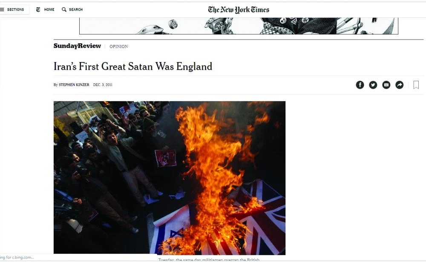This screenshot has height=262, width=426.
Task: Email this article using envelope icon
Action: (x=386, y=85)
